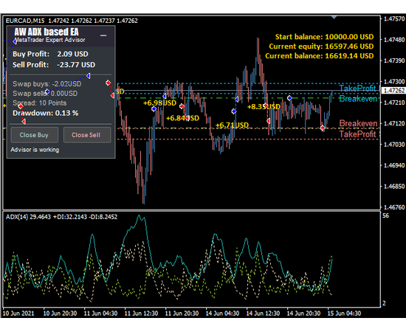Click the red sell marker beside +6.84 USD
406x332 pixels.
pyautogui.click(x=182, y=106)
